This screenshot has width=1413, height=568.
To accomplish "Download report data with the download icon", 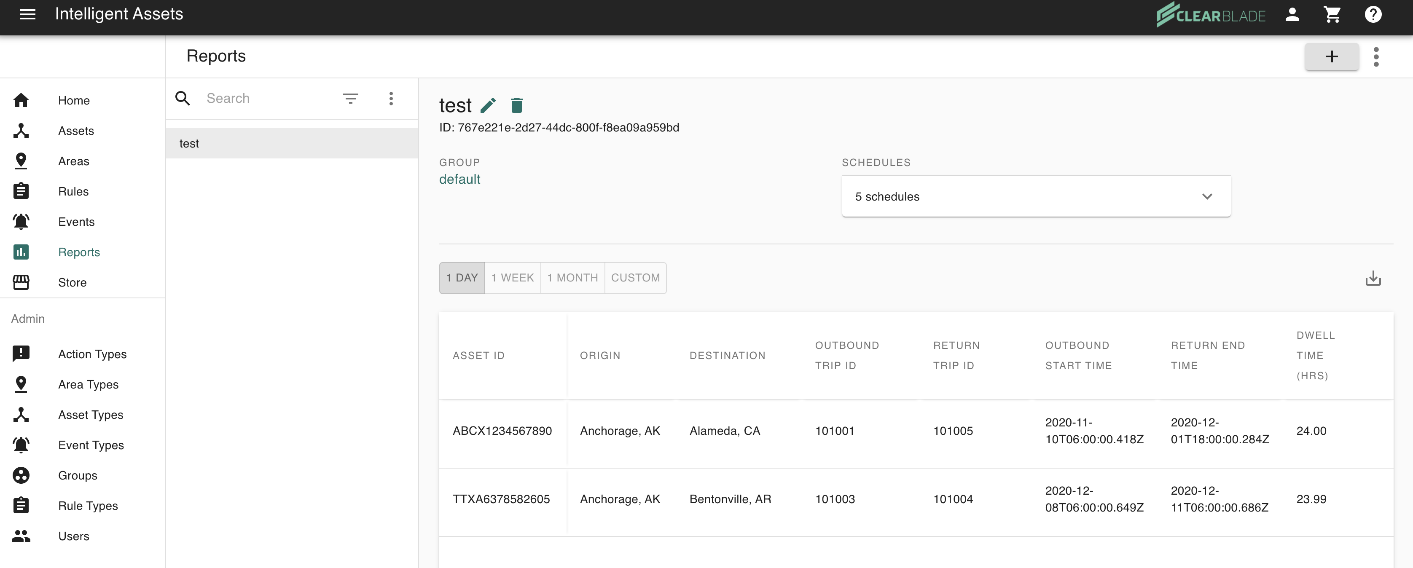I will click(x=1373, y=278).
